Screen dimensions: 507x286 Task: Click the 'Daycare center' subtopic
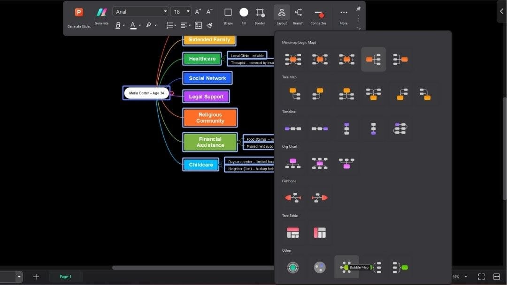(250, 162)
